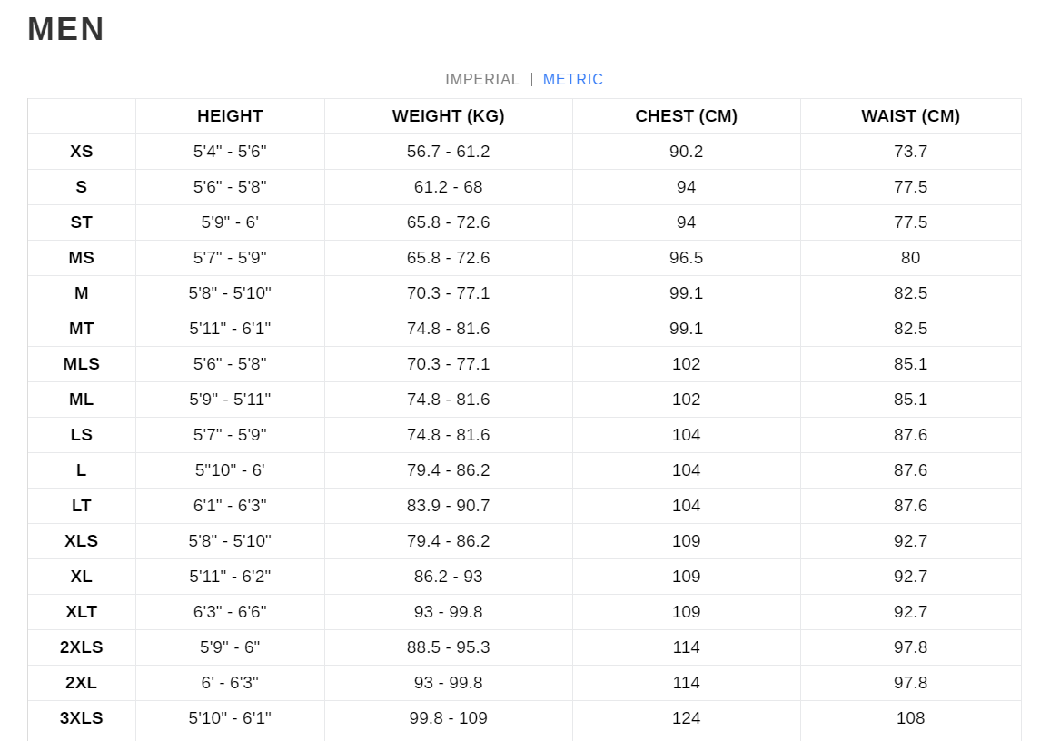Select the 3XLS size row label
Screen dimensions: 1060x741
point(81,718)
